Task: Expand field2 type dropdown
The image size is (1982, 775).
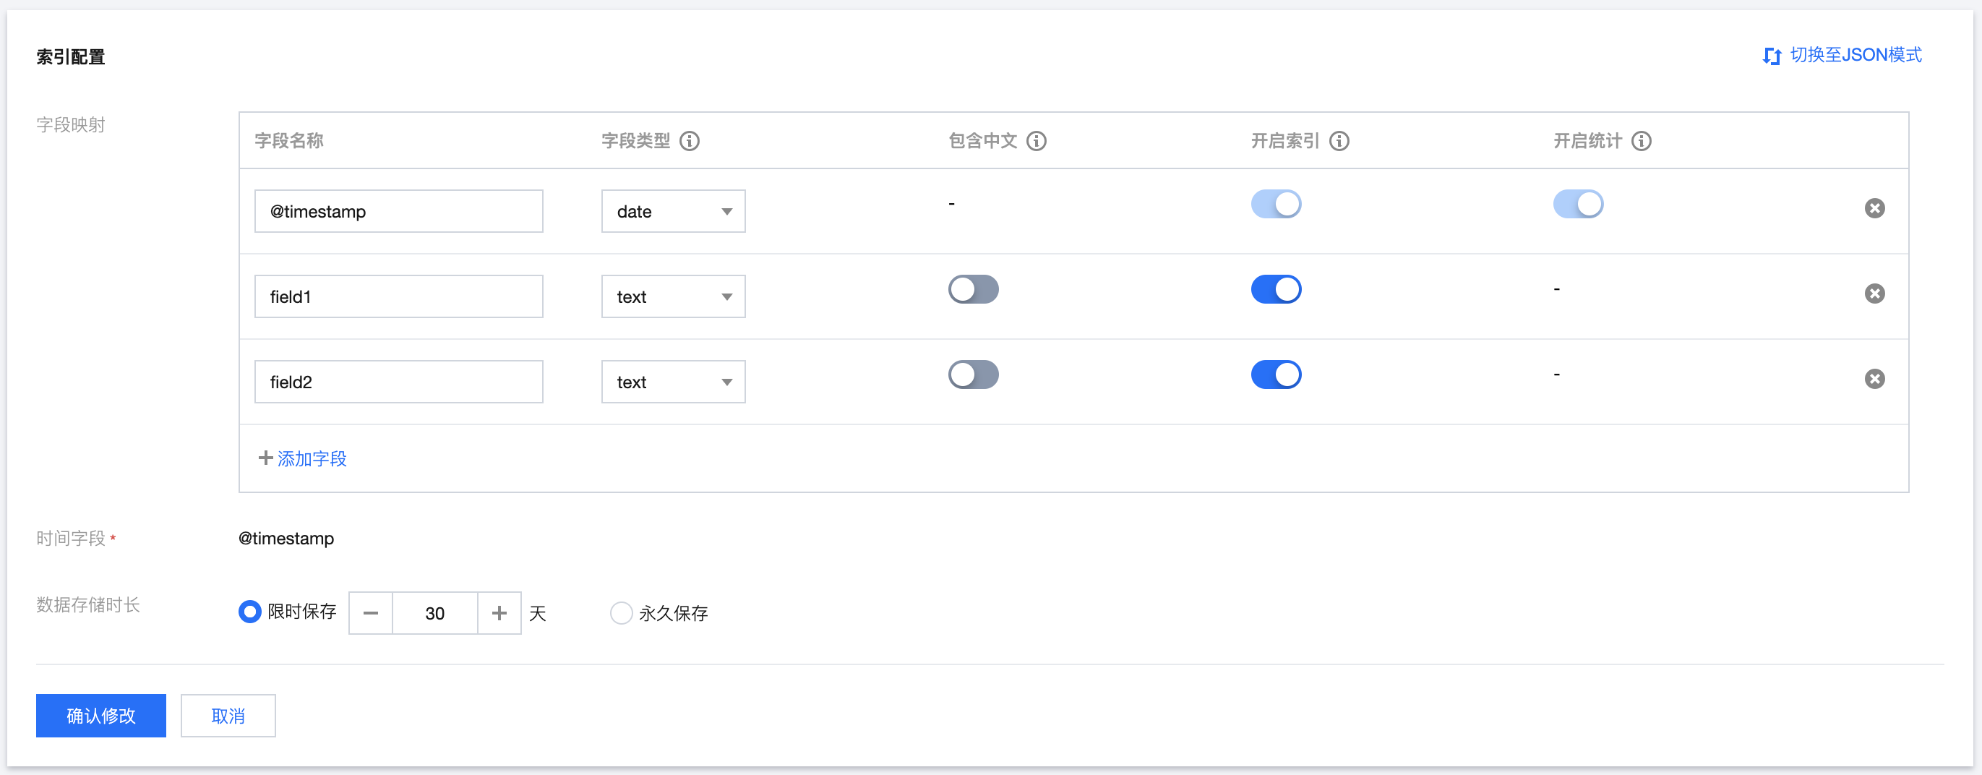Action: (x=672, y=382)
